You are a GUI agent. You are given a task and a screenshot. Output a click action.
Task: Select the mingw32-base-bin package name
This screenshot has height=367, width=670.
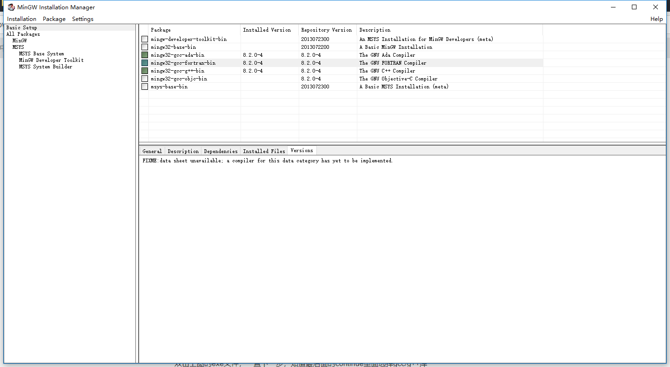(x=173, y=47)
